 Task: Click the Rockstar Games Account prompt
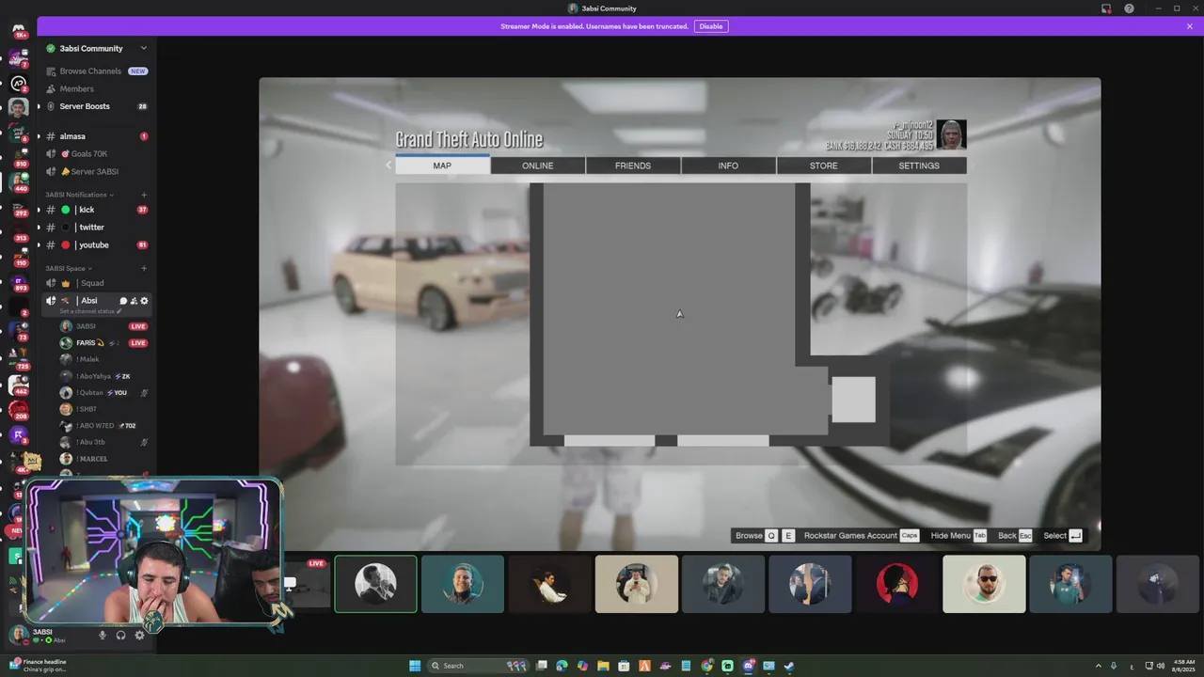[861, 535]
